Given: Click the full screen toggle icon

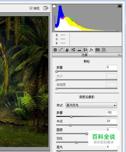Looking at the screenshot, I should click(x=46, y=8).
